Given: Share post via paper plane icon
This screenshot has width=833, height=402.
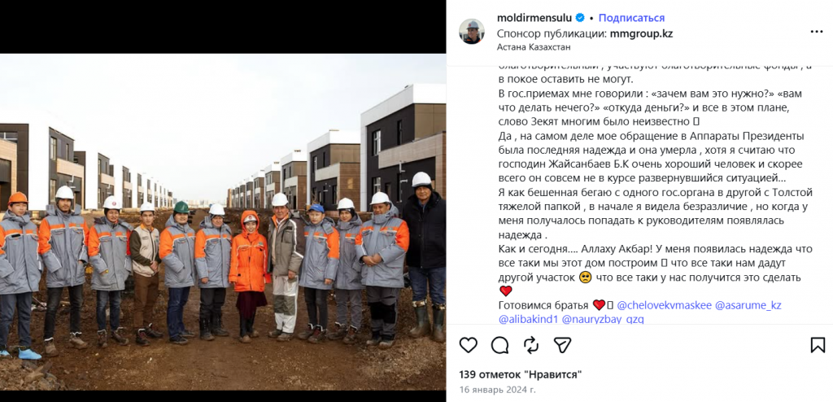Looking at the screenshot, I should pos(562,345).
